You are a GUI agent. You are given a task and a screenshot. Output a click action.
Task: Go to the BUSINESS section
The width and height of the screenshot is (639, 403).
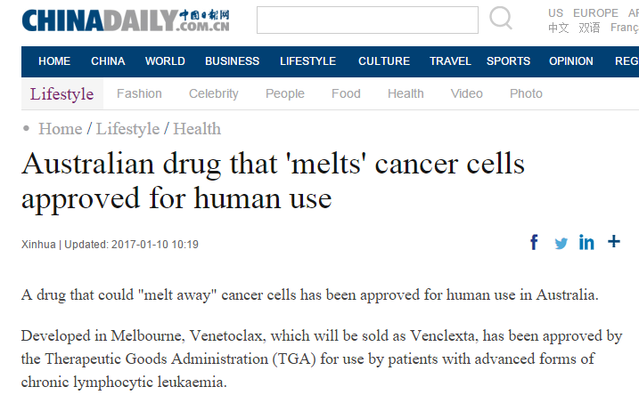[232, 61]
